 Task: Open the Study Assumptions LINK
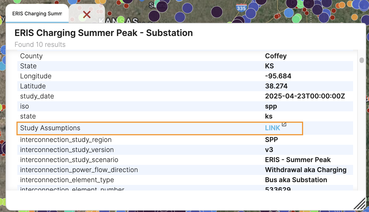pos(272,127)
